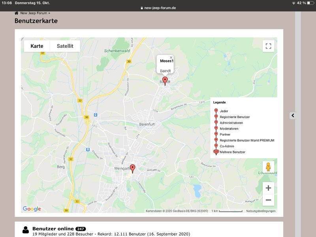Image resolution: width=316 pixels, height=237 pixels.
Task: Switch to Karte map view
Action: tap(37, 46)
